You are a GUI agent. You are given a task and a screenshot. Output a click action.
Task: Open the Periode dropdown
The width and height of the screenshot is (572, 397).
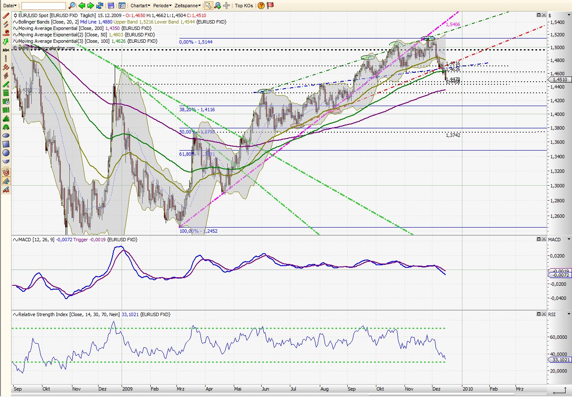[162, 6]
